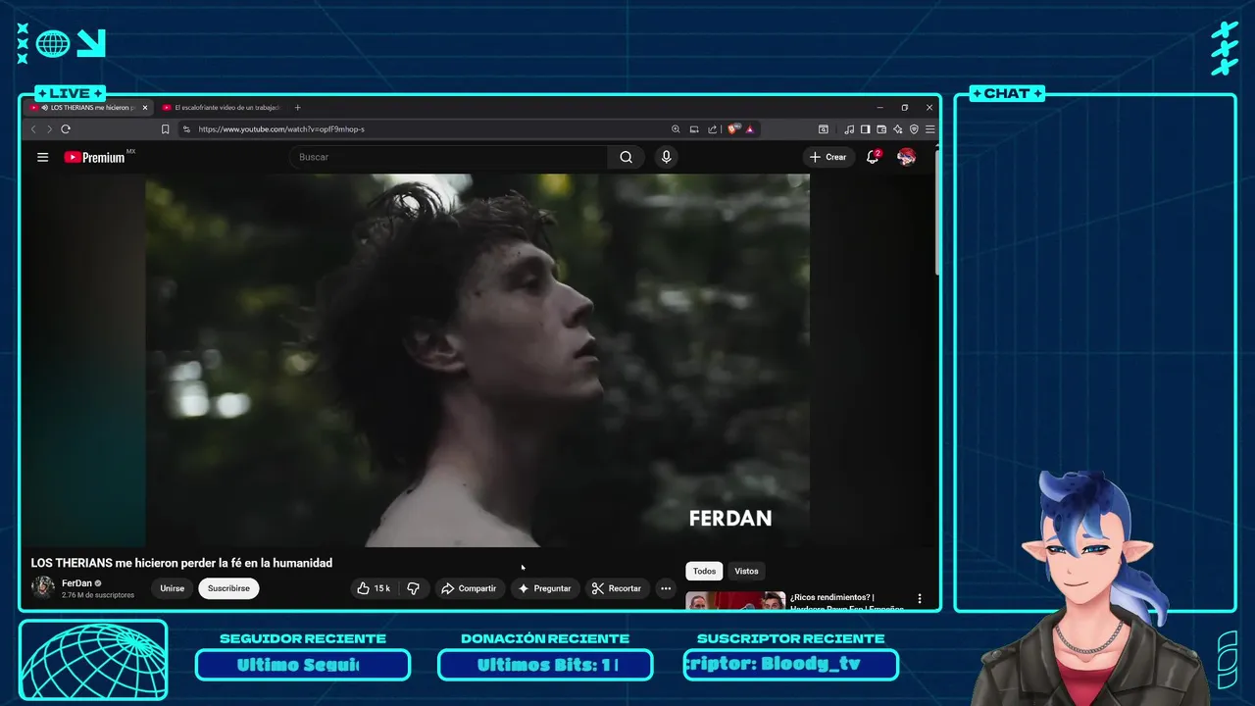Open FerDan channel avatar
Viewport: 1255px width, 706px height.
click(x=43, y=587)
